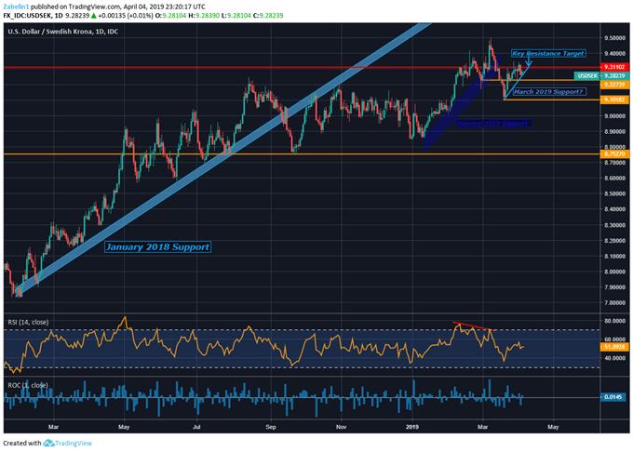Click the January 2018 Support annotation
Viewport: 633px width, 452px height.
(157, 247)
